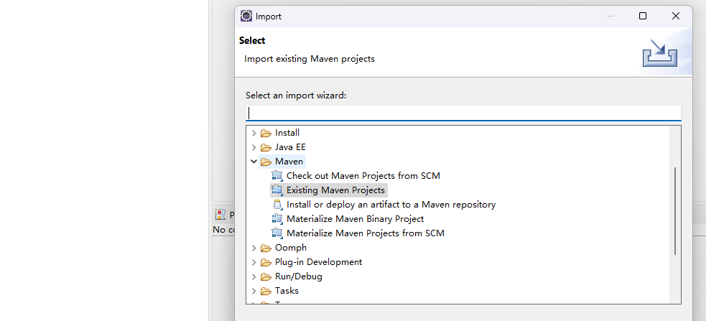Expand the Run/Debug category
Viewport: 706px width, 321px height.
pos(254,277)
